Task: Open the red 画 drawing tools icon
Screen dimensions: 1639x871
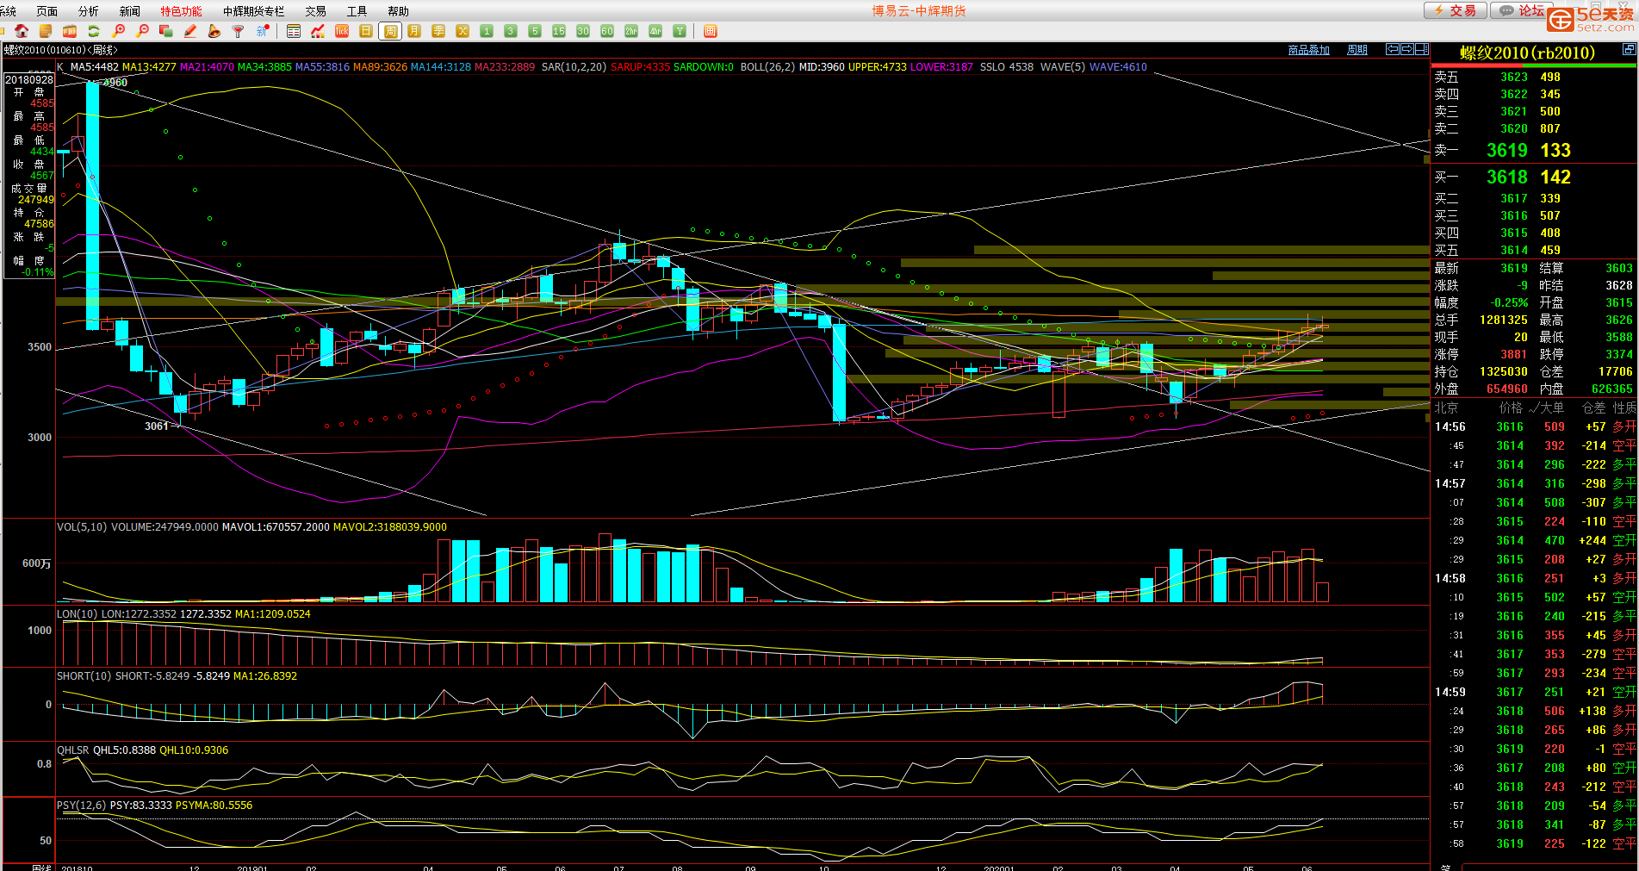Action: tap(711, 31)
